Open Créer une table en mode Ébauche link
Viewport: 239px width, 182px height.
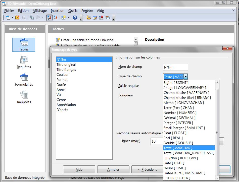point(88,40)
